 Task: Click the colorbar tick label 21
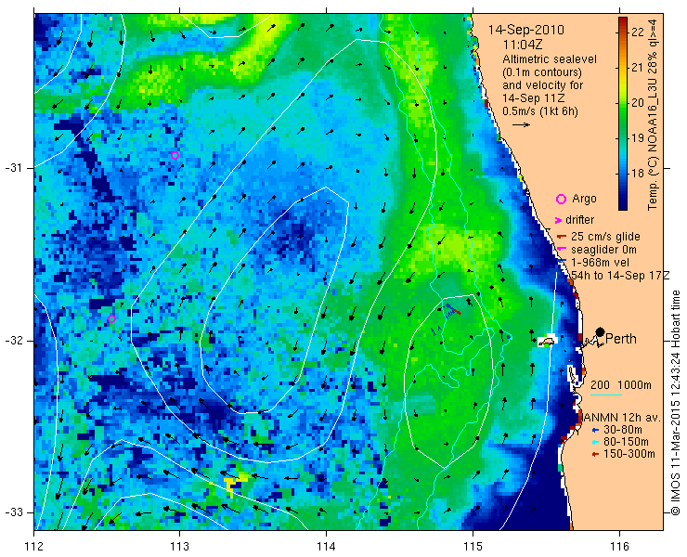pyautogui.click(x=638, y=68)
